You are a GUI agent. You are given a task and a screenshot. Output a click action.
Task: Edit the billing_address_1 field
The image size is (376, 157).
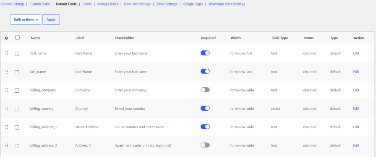tap(356, 127)
